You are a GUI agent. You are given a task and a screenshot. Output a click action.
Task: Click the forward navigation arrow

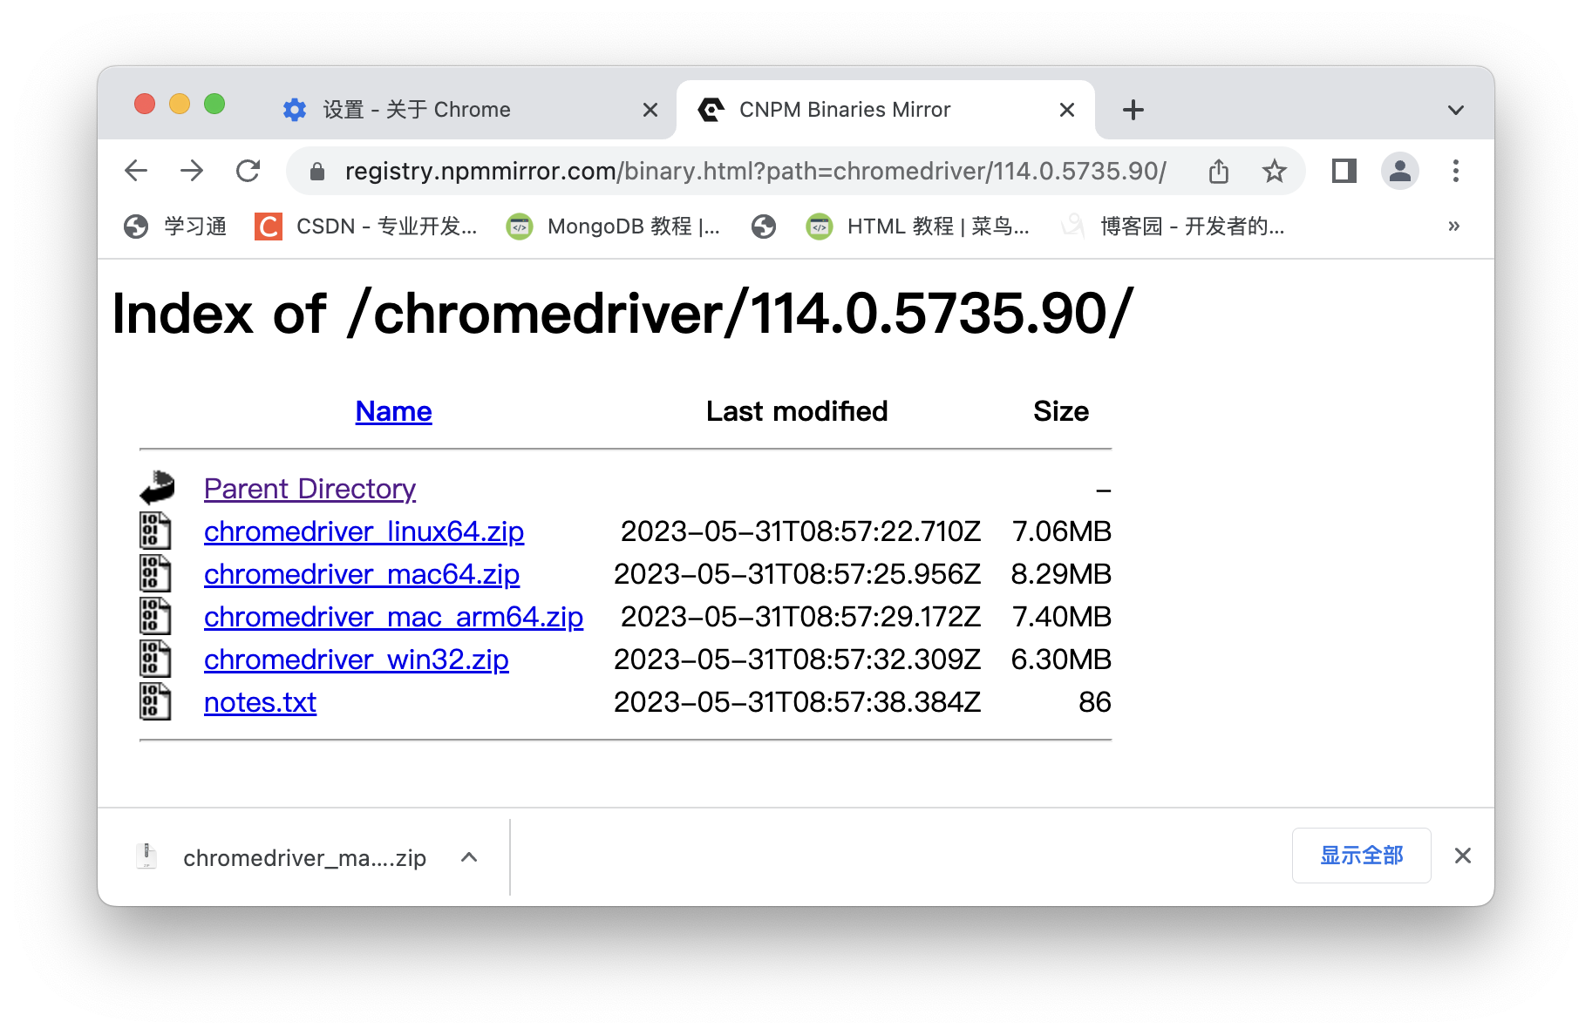pyautogui.click(x=192, y=171)
